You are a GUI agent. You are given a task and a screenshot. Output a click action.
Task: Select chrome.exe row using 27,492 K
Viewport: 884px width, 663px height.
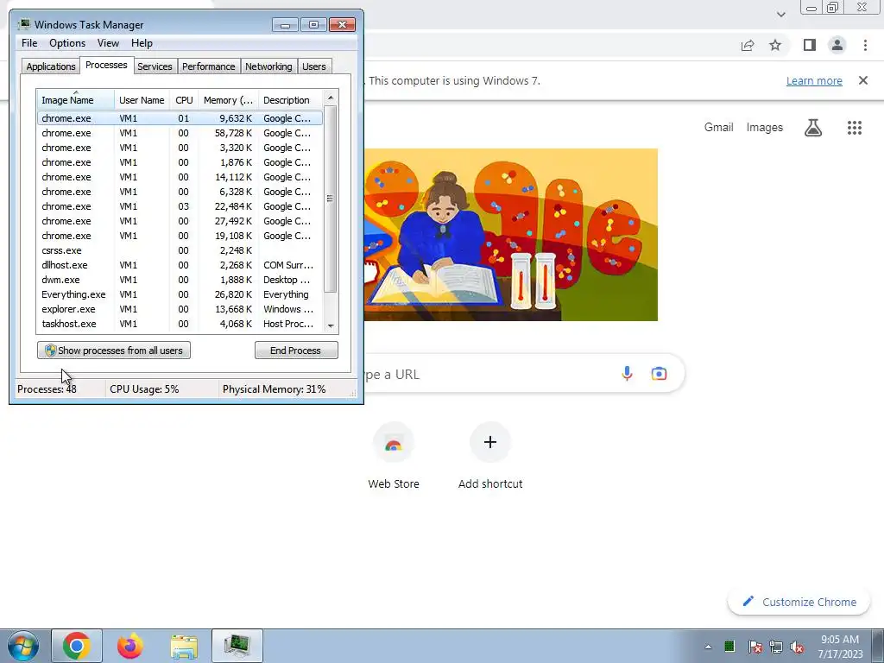point(180,221)
